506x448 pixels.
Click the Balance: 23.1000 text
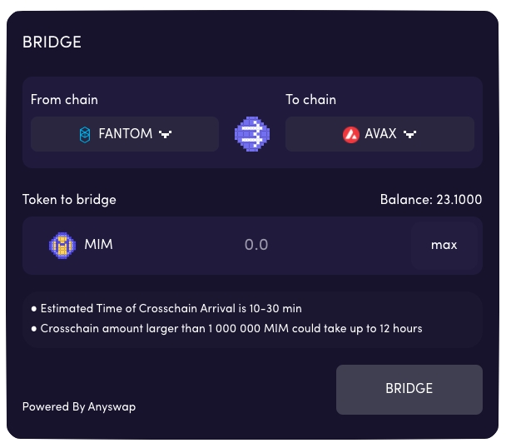[x=430, y=200]
